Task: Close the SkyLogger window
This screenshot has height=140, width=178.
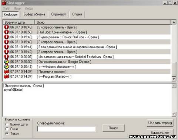Action: [175, 3]
